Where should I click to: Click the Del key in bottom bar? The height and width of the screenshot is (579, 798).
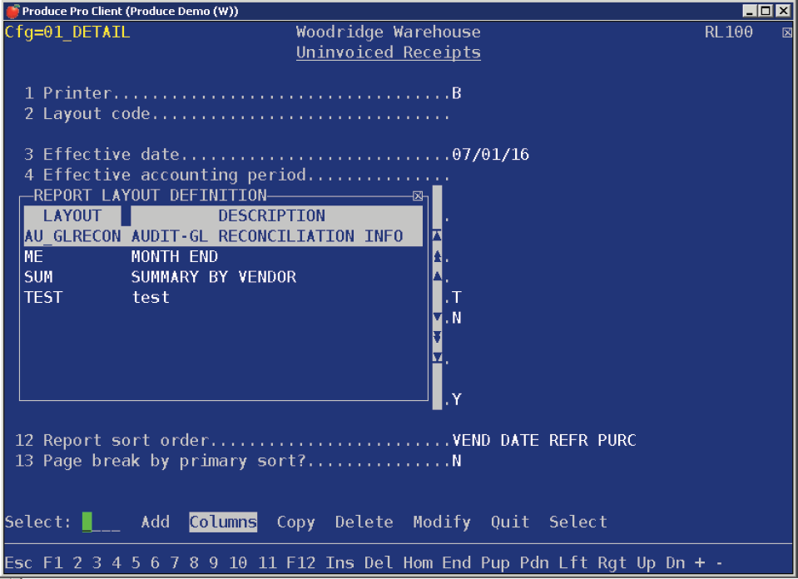(x=379, y=562)
